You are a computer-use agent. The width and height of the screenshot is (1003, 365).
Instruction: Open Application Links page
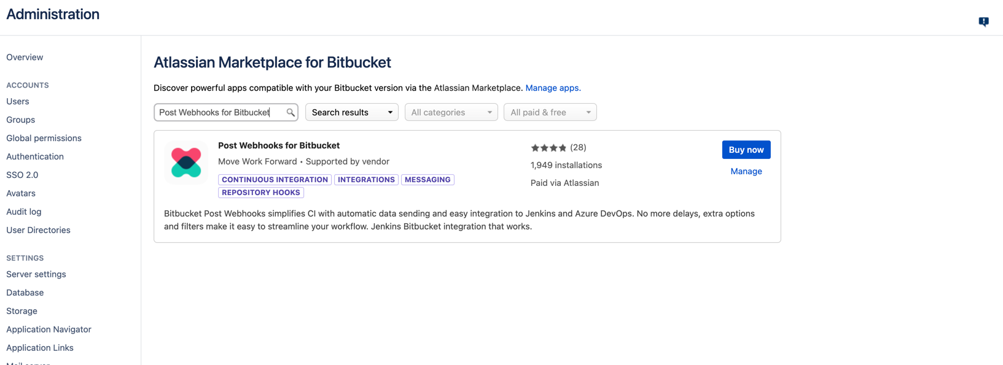40,348
